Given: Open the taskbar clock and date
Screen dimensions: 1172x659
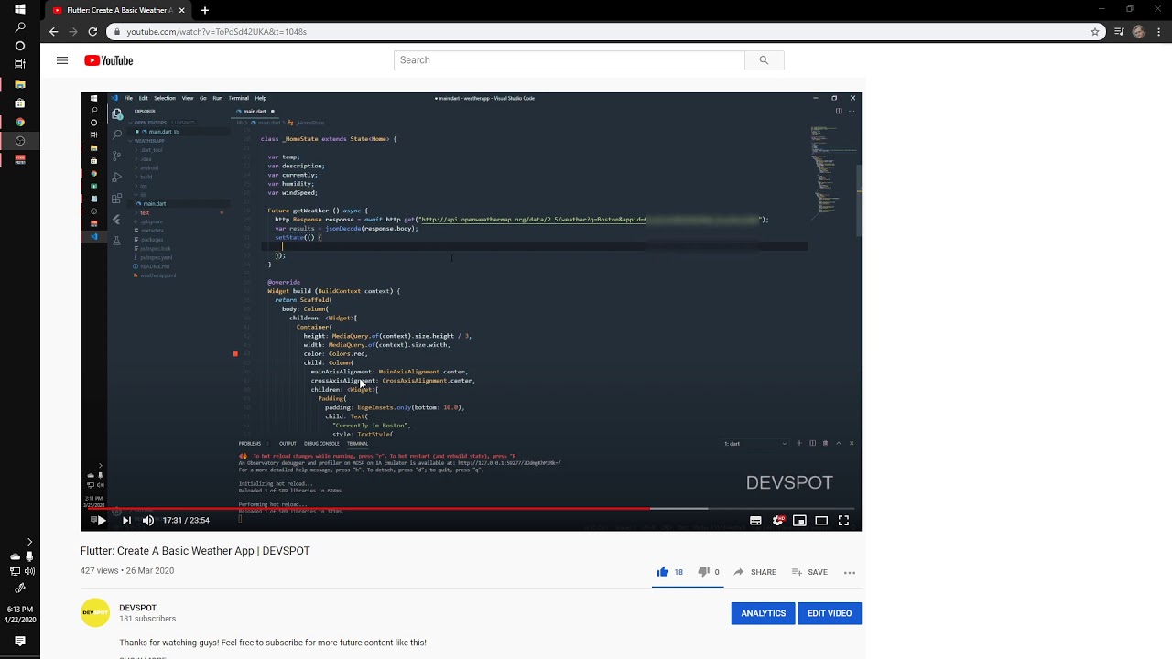Looking at the screenshot, I should click(x=20, y=614).
